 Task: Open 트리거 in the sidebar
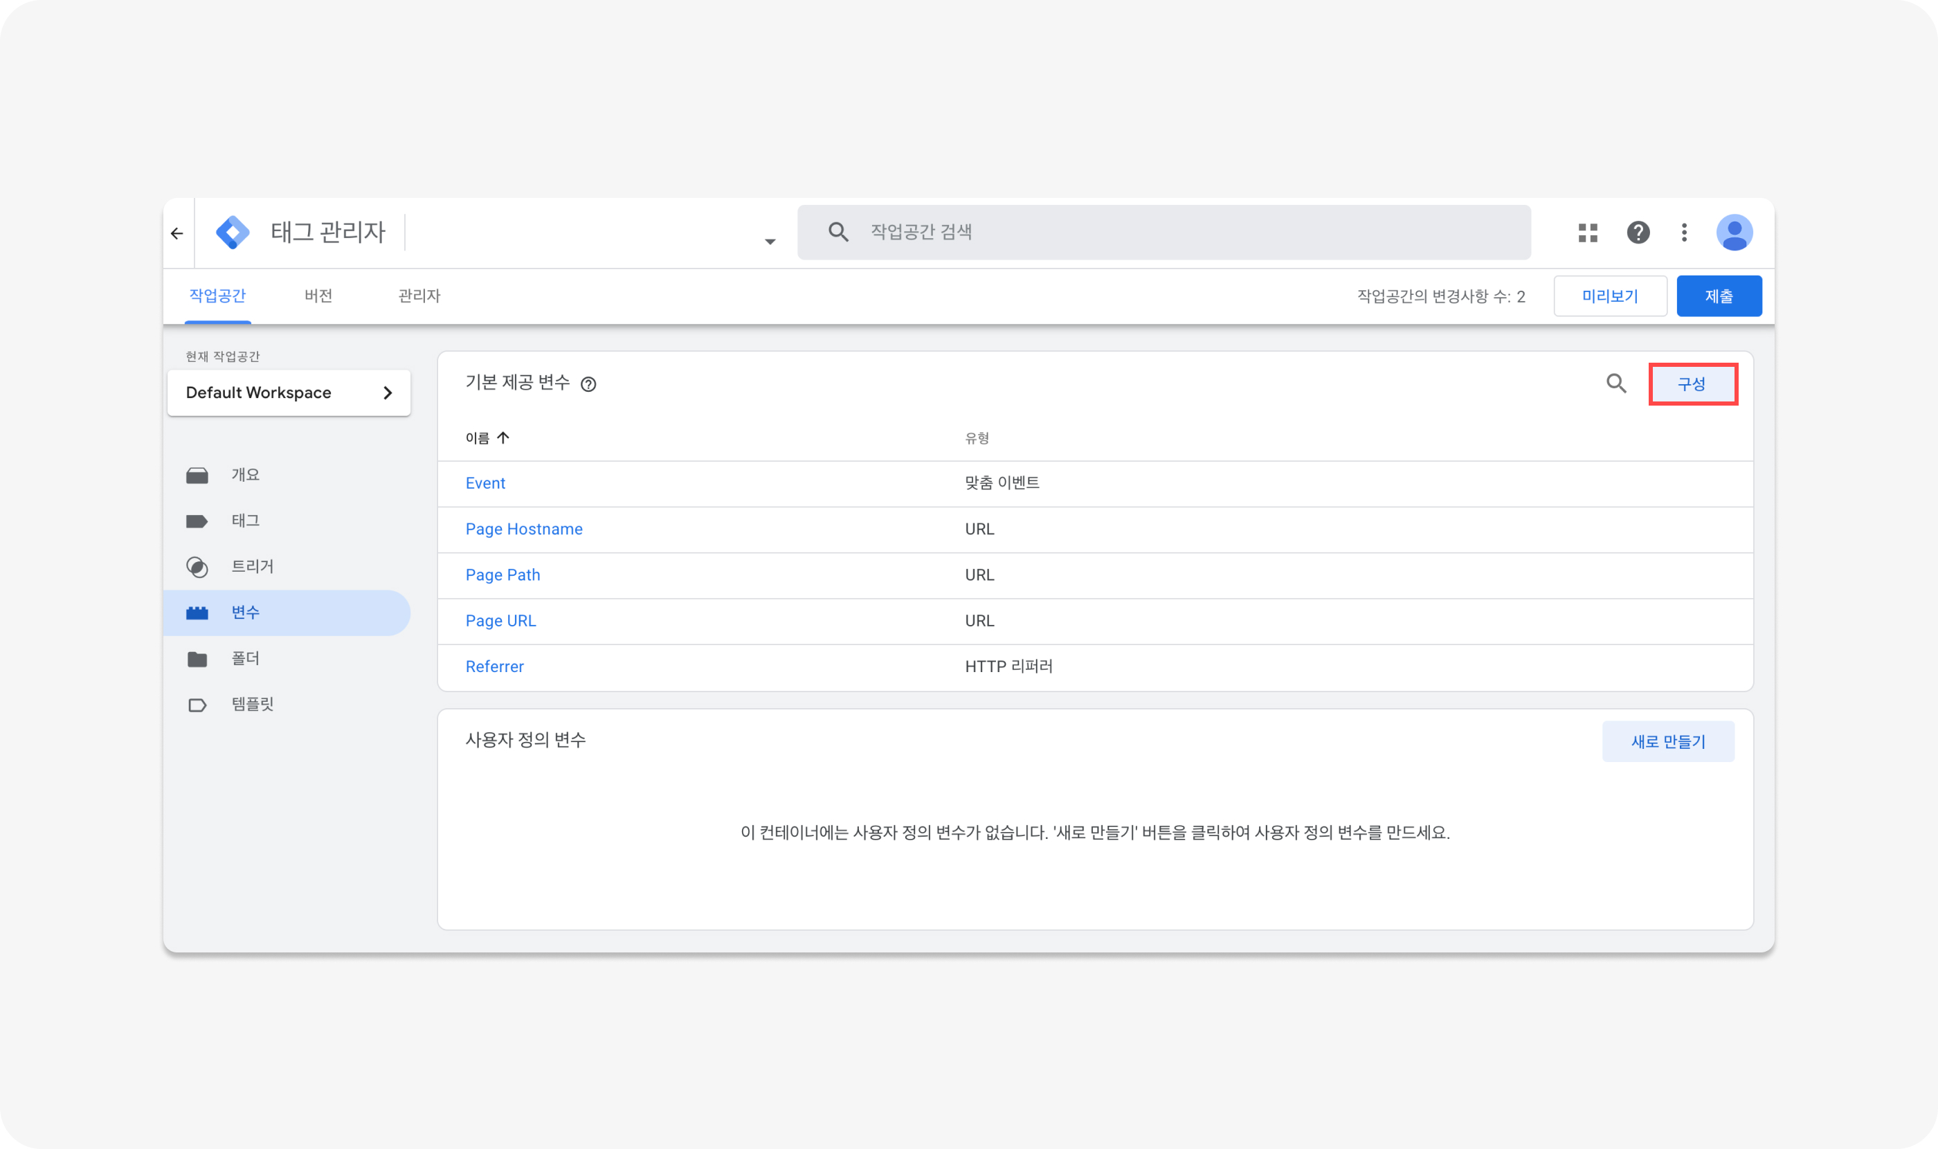[x=287, y=566]
